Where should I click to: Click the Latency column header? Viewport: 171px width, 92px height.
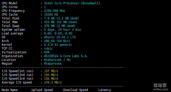point(105,90)
